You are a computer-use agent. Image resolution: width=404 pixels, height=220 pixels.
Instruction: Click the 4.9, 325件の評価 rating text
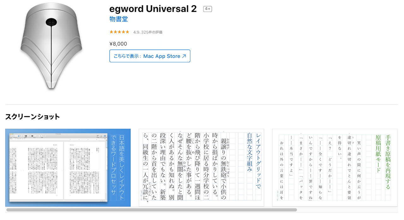148,32
